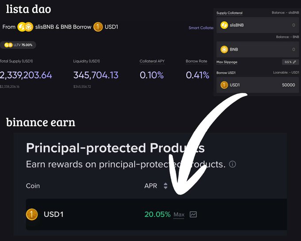Open the Smart Collateral link

coord(201,28)
